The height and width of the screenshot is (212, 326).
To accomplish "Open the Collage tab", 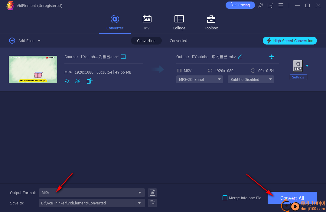I will click(179, 22).
